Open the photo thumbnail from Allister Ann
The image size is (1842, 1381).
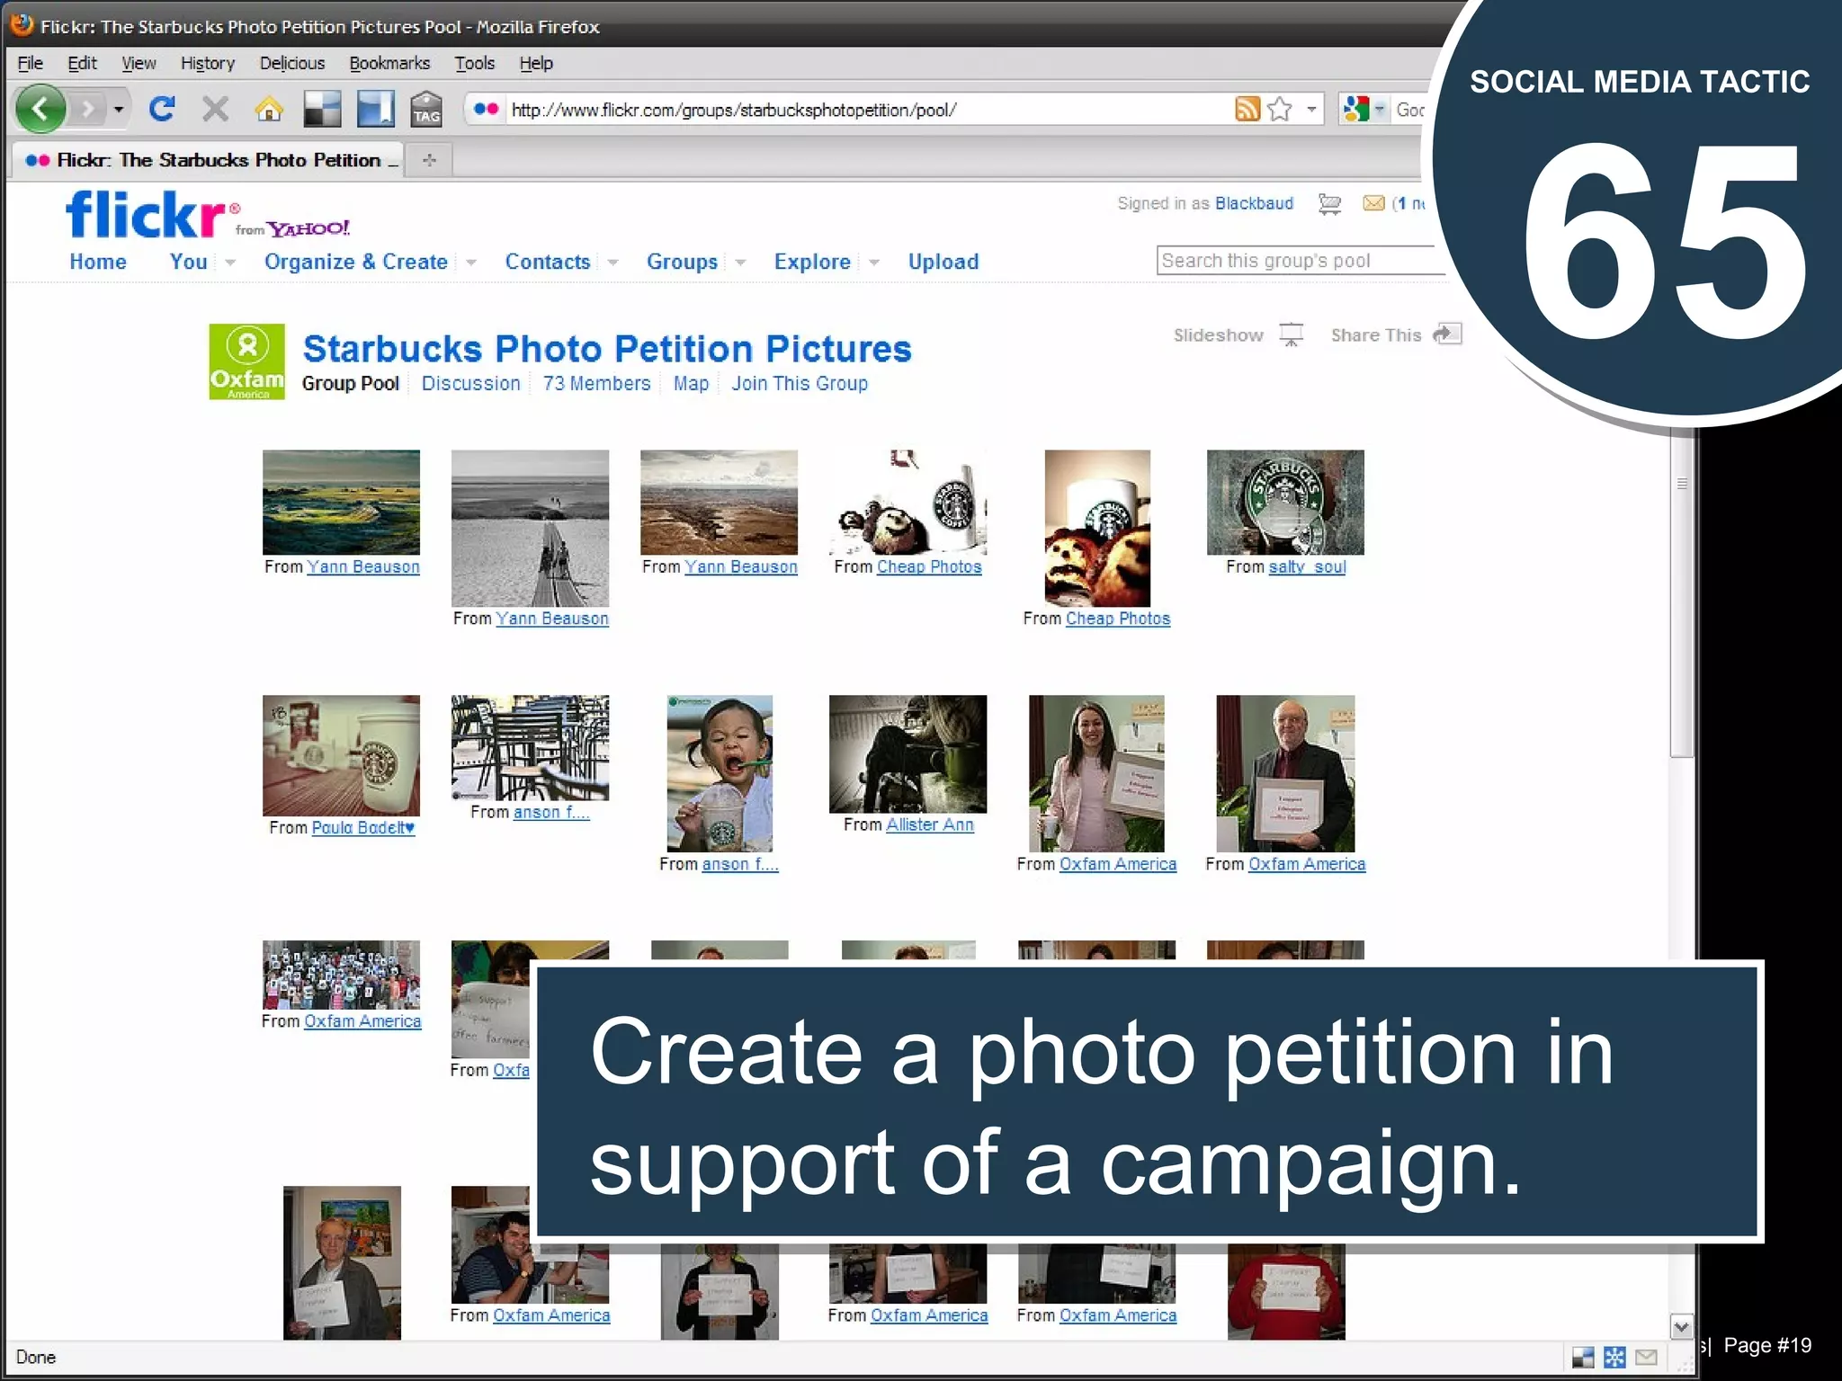click(908, 754)
